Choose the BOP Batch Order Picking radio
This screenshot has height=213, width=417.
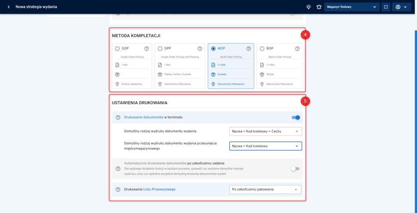coord(262,48)
